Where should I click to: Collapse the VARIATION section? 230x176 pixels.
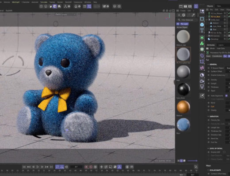pos(208,116)
